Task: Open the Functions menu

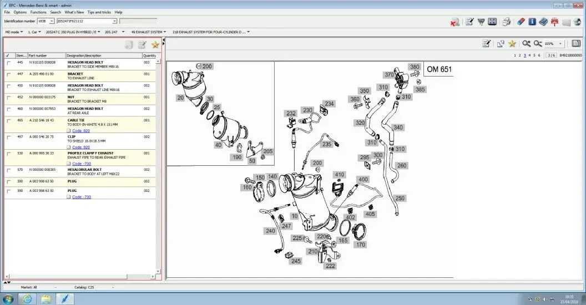Action: 38,12
